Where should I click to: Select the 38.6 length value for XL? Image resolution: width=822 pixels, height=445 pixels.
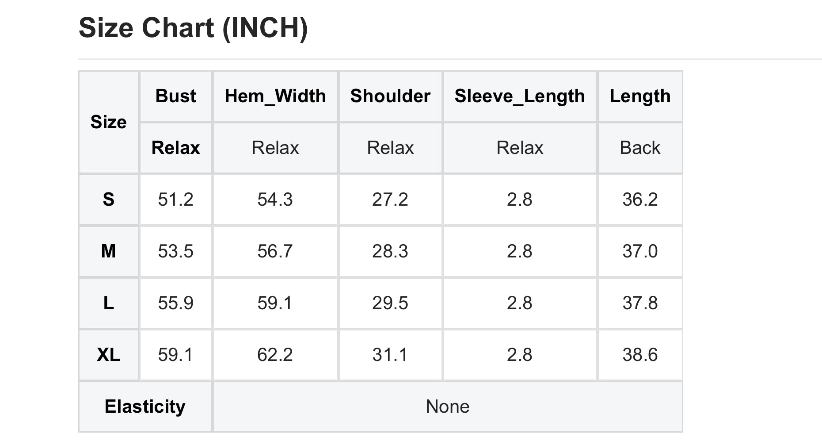[640, 355]
